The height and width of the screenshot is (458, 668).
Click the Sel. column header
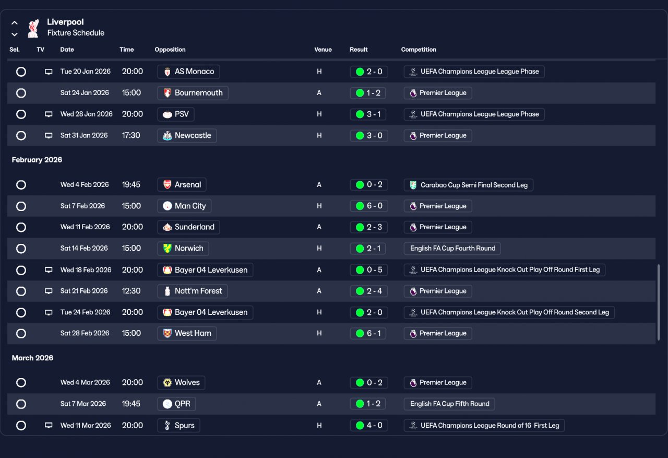coord(15,50)
